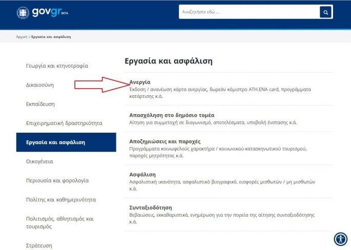Go to Αρχική breadcrumb link

(x=22, y=37)
